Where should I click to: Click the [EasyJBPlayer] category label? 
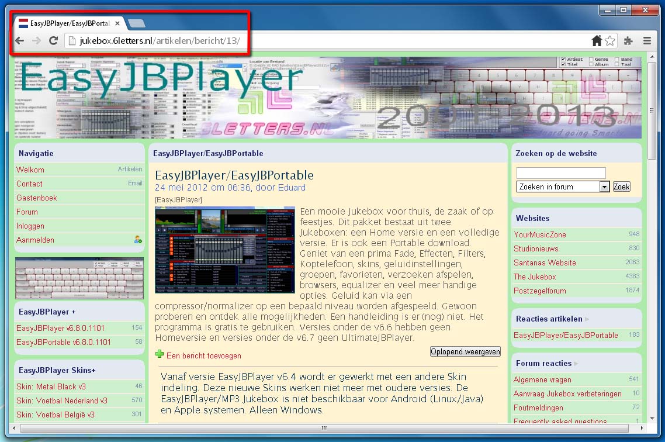[x=178, y=200]
